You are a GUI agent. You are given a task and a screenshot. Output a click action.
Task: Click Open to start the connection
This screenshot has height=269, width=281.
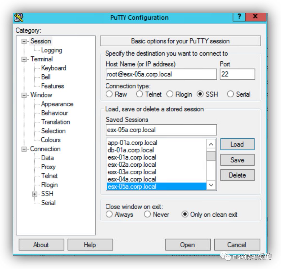pyautogui.click(x=188, y=245)
